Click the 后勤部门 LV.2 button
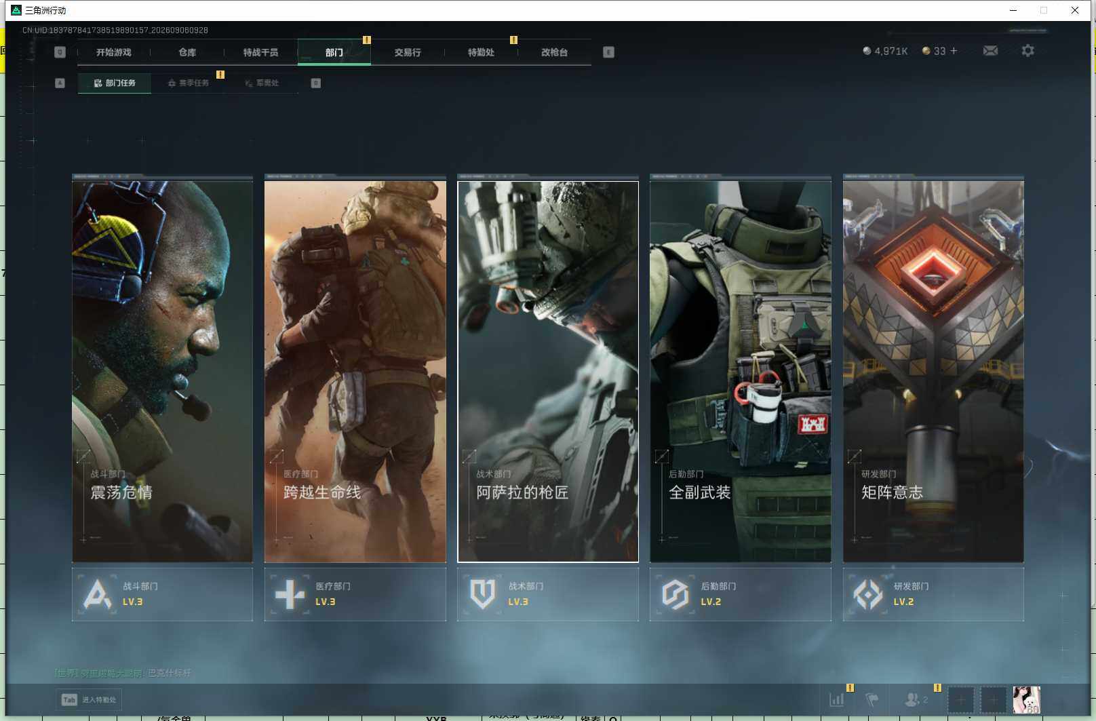This screenshot has height=721, width=1096. (741, 594)
